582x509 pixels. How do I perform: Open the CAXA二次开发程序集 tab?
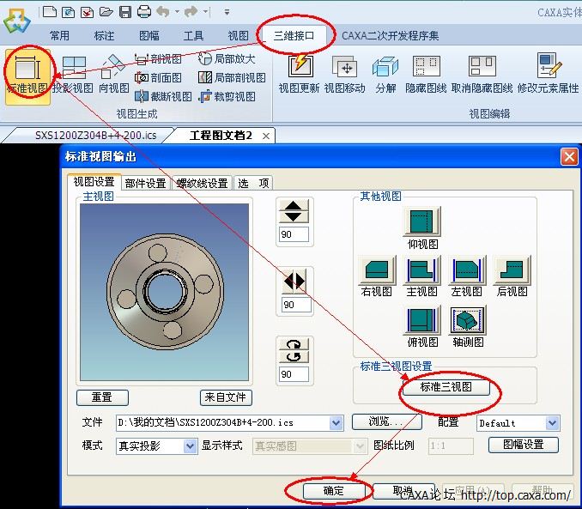pyautogui.click(x=390, y=36)
